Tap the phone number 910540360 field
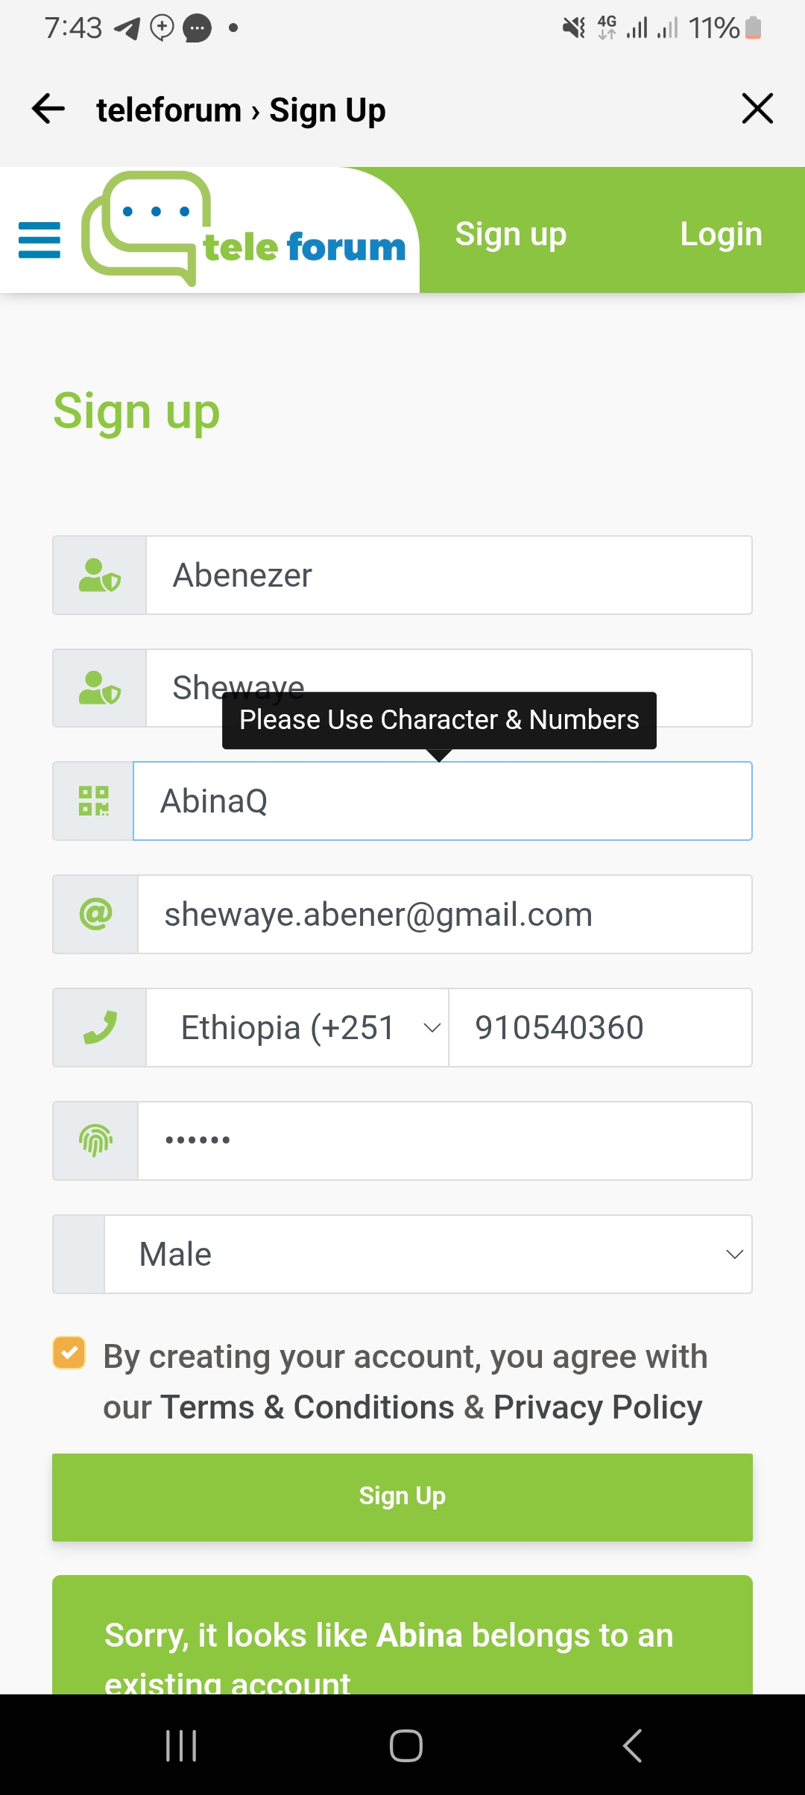The height and width of the screenshot is (1795, 805). click(x=600, y=1027)
